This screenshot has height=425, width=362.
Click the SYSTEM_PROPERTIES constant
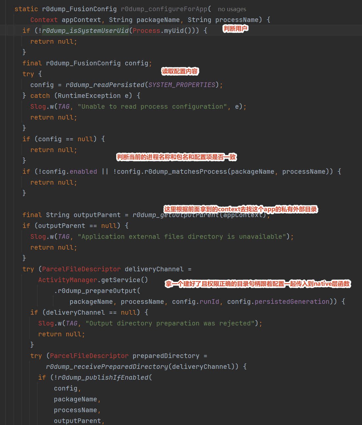click(x=182, y=85)
